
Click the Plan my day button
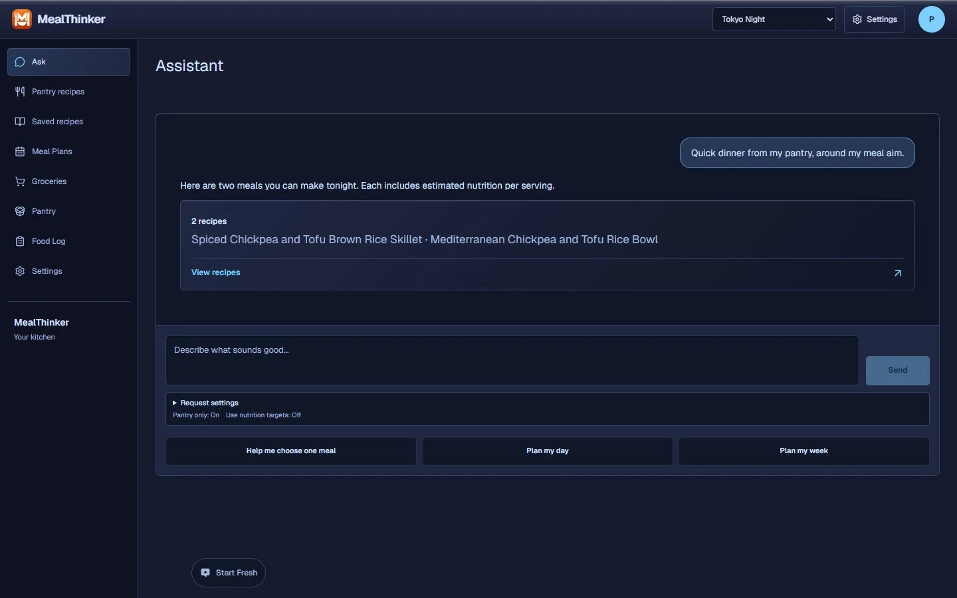[x=548, y=451]
